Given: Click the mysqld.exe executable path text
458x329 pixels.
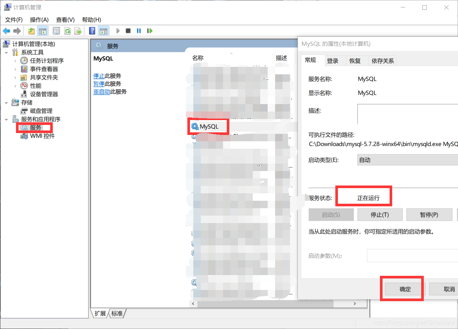Looking at the screenshot, I should 383,144.
